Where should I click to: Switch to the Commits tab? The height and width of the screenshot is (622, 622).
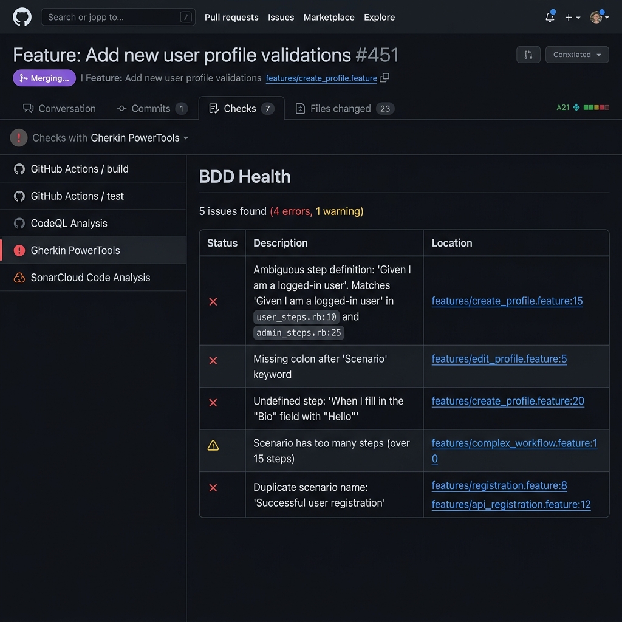(x=151, y=108)
